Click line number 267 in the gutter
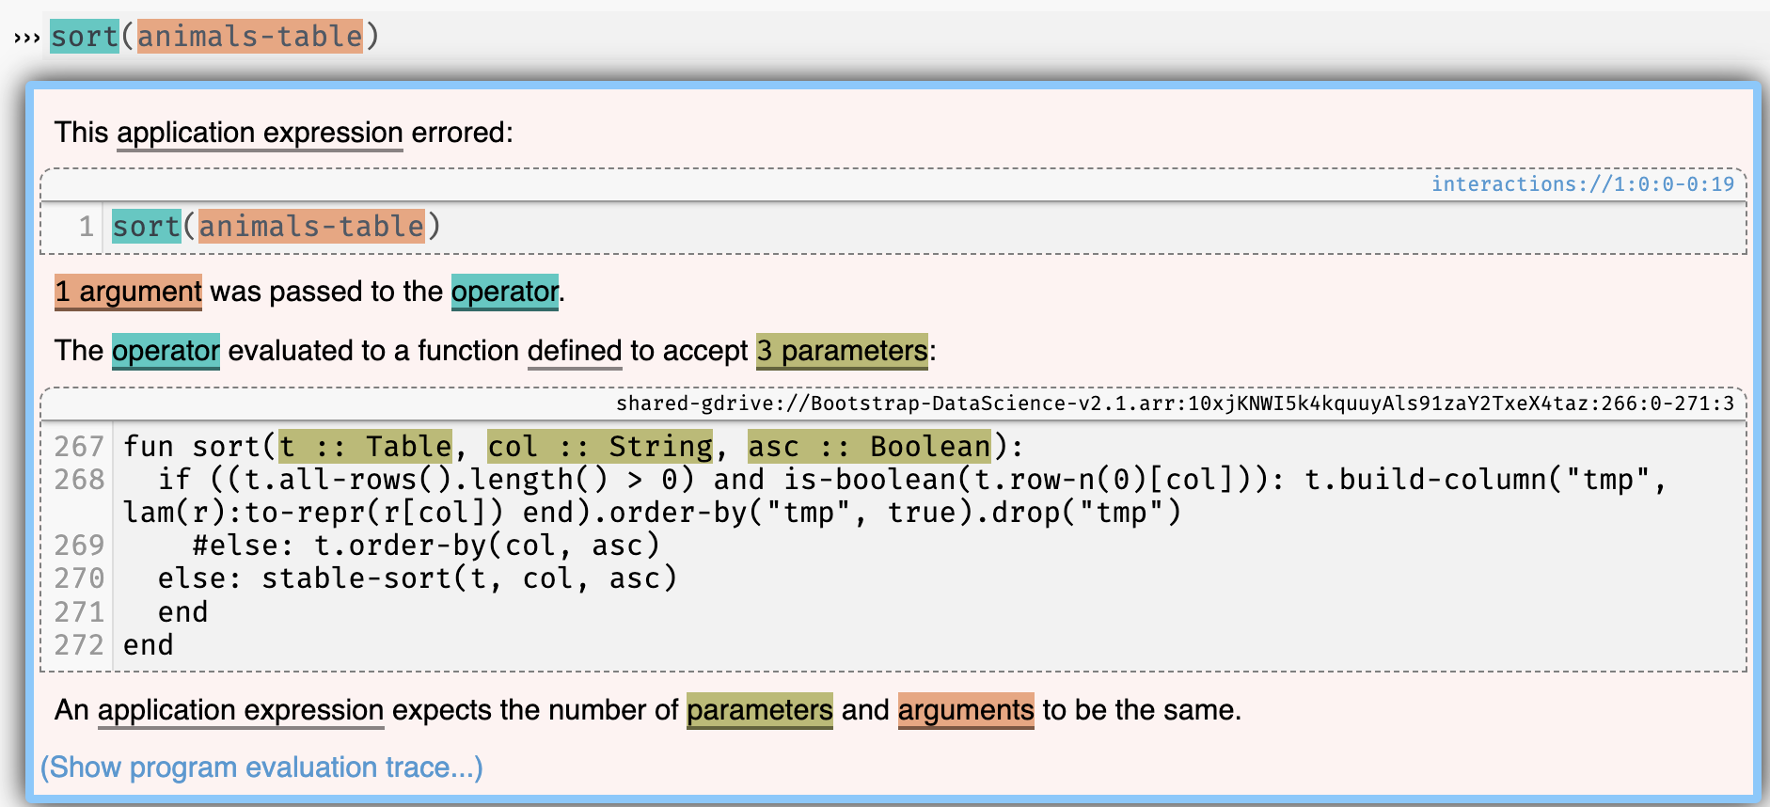This screenshot has width=1770, height=807. [x=79, y=446]
